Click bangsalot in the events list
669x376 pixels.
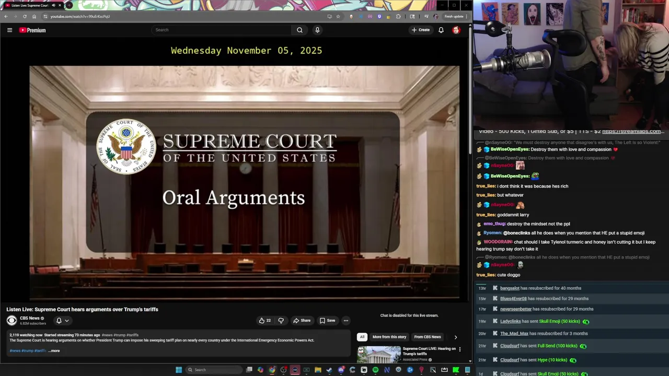(x=510, y=288)
